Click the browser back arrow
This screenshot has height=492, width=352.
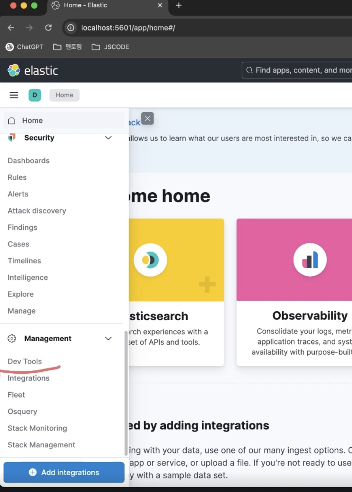pyautogui.click(x=11, y=28)
